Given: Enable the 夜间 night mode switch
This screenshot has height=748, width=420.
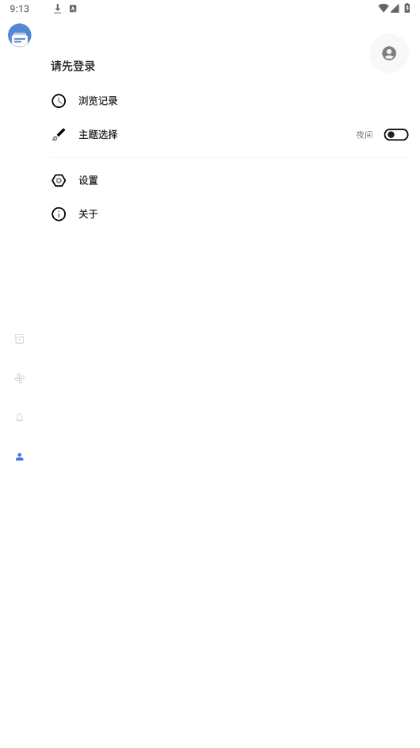Looking at the screenshot, I should [x=396, y=135].
